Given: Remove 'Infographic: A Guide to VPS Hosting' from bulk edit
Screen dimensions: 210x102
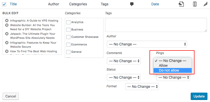Looking at the screenshot, I should pos(7,21).
